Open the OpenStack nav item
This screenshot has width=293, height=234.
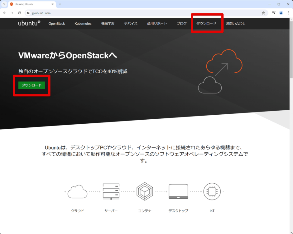tap(57, 24)
